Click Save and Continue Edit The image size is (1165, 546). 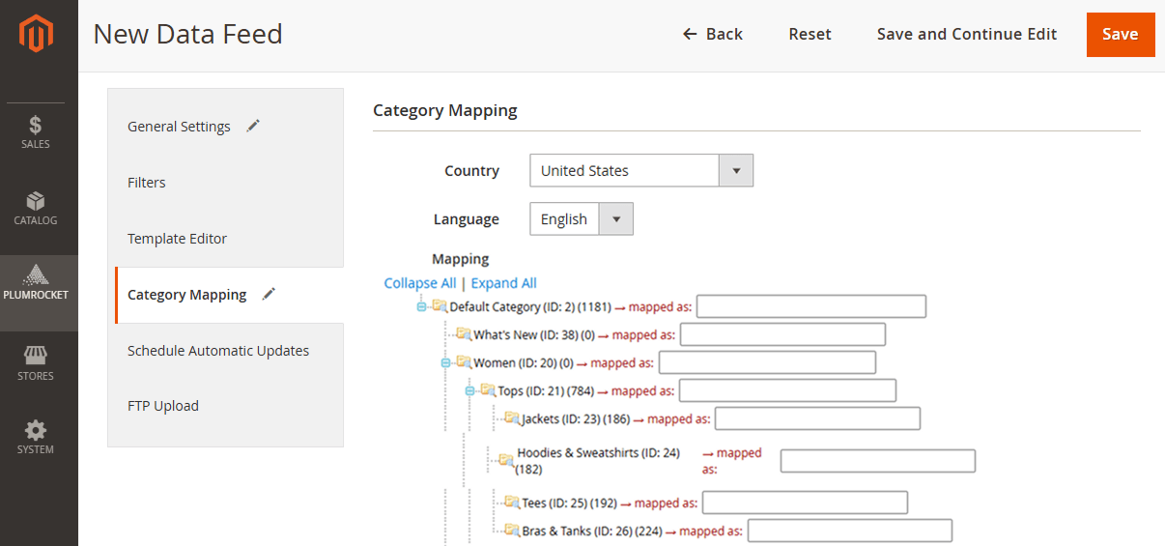(x=967, y=34)
